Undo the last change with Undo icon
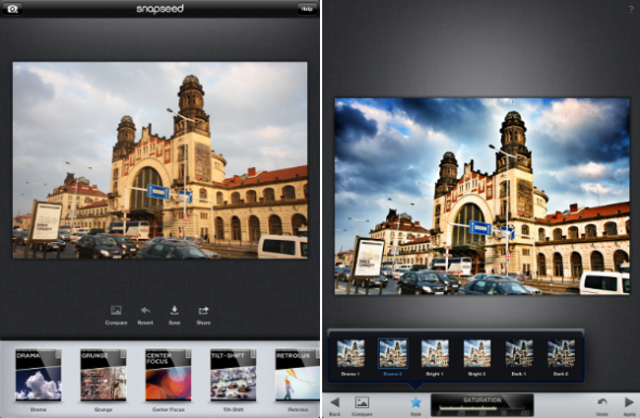 [602, 405]
